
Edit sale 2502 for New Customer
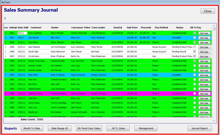(204, 33)
